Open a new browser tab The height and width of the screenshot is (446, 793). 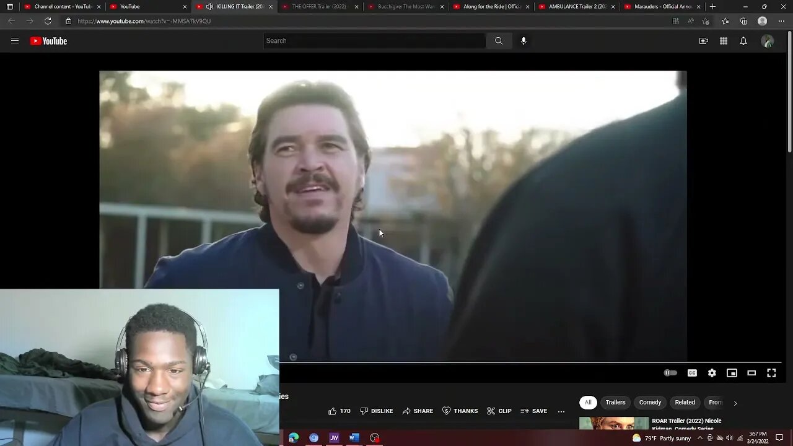coord(713,7)
